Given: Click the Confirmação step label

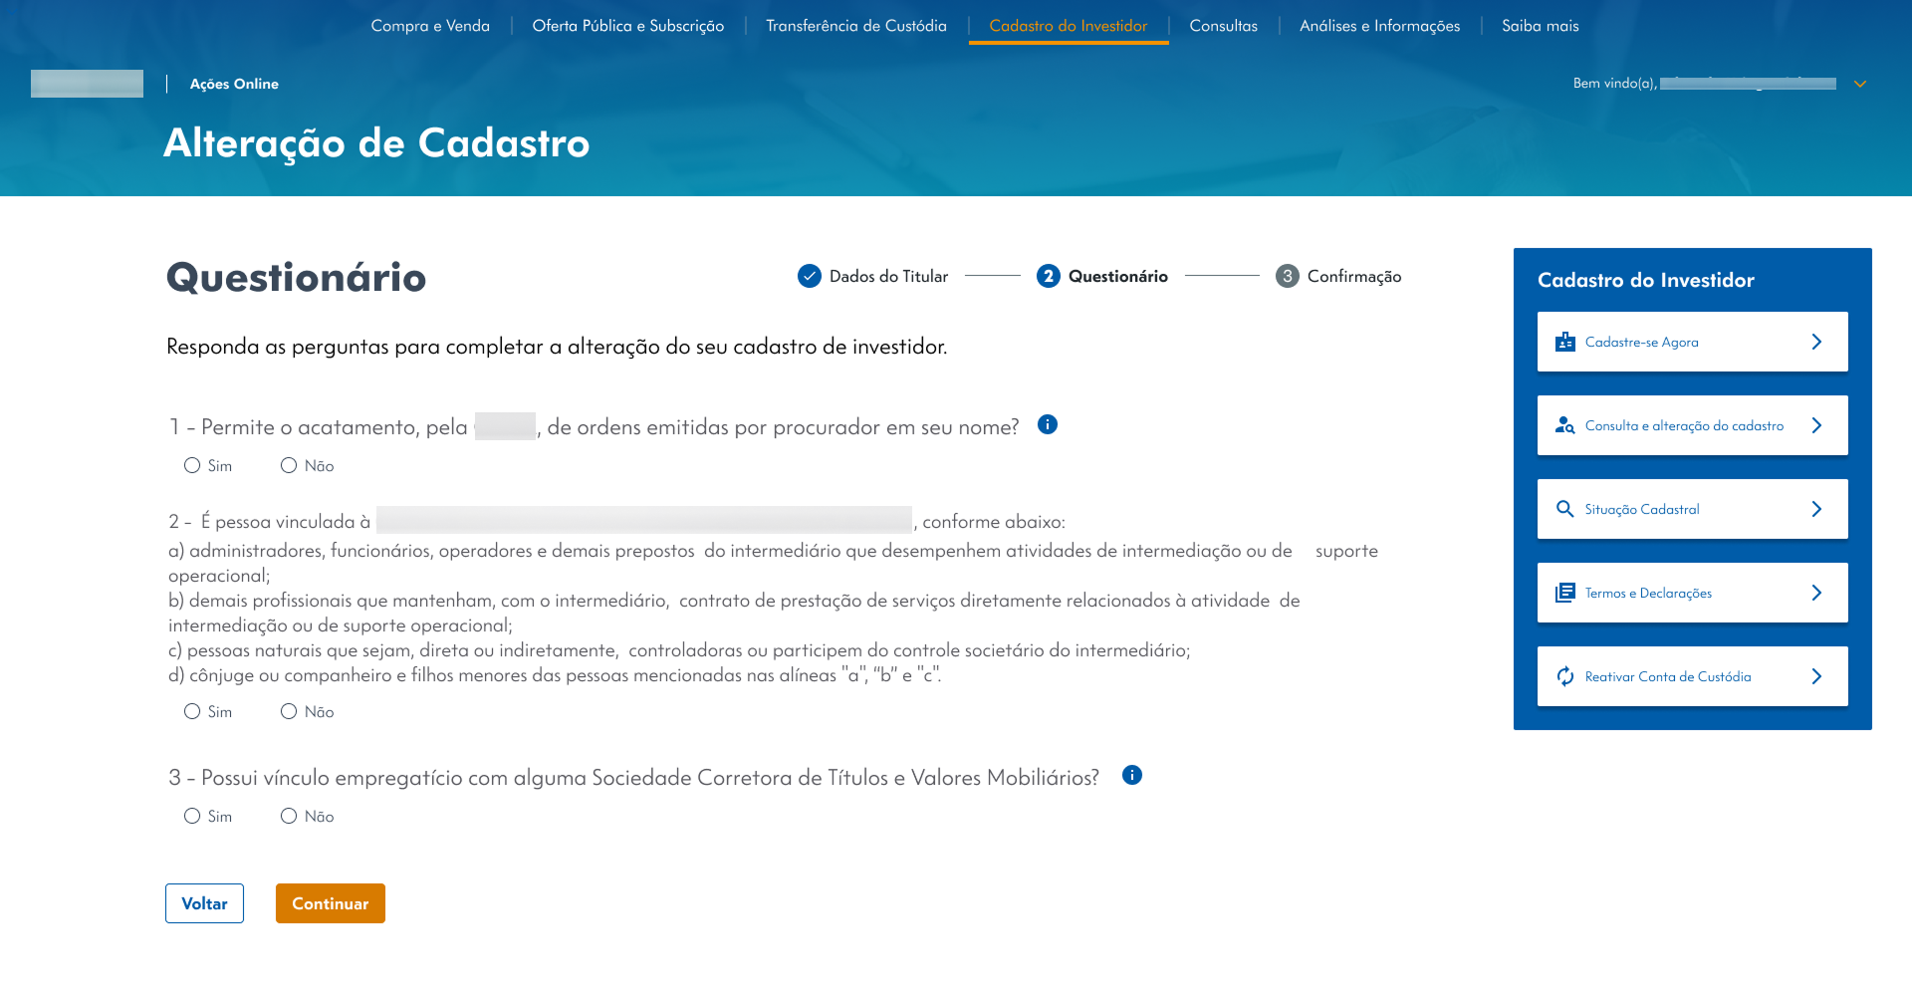Looking at the screenshot, I should click(x=1354, y=276).
